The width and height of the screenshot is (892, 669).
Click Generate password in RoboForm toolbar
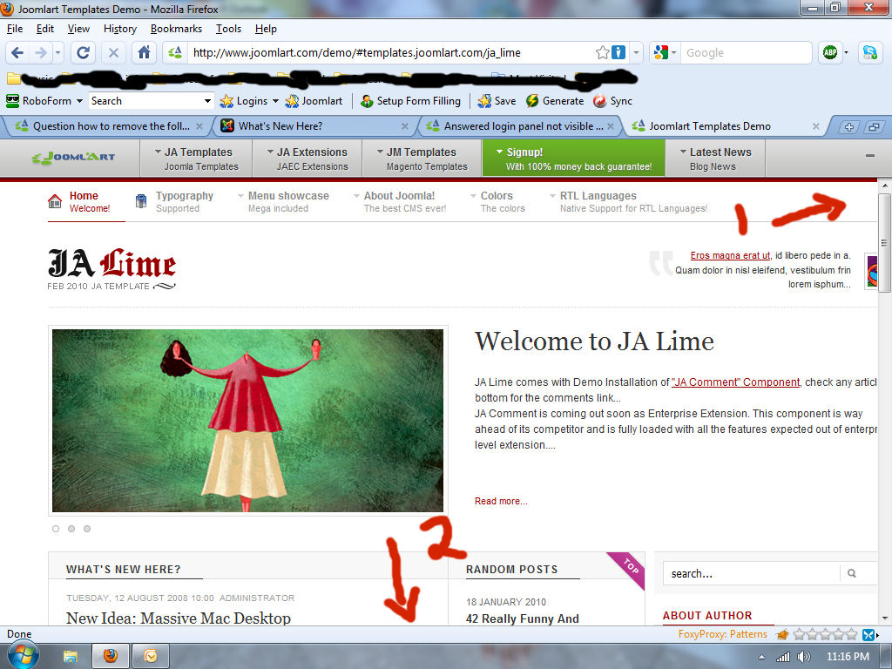pyautogui.click(x=555, y=101)
